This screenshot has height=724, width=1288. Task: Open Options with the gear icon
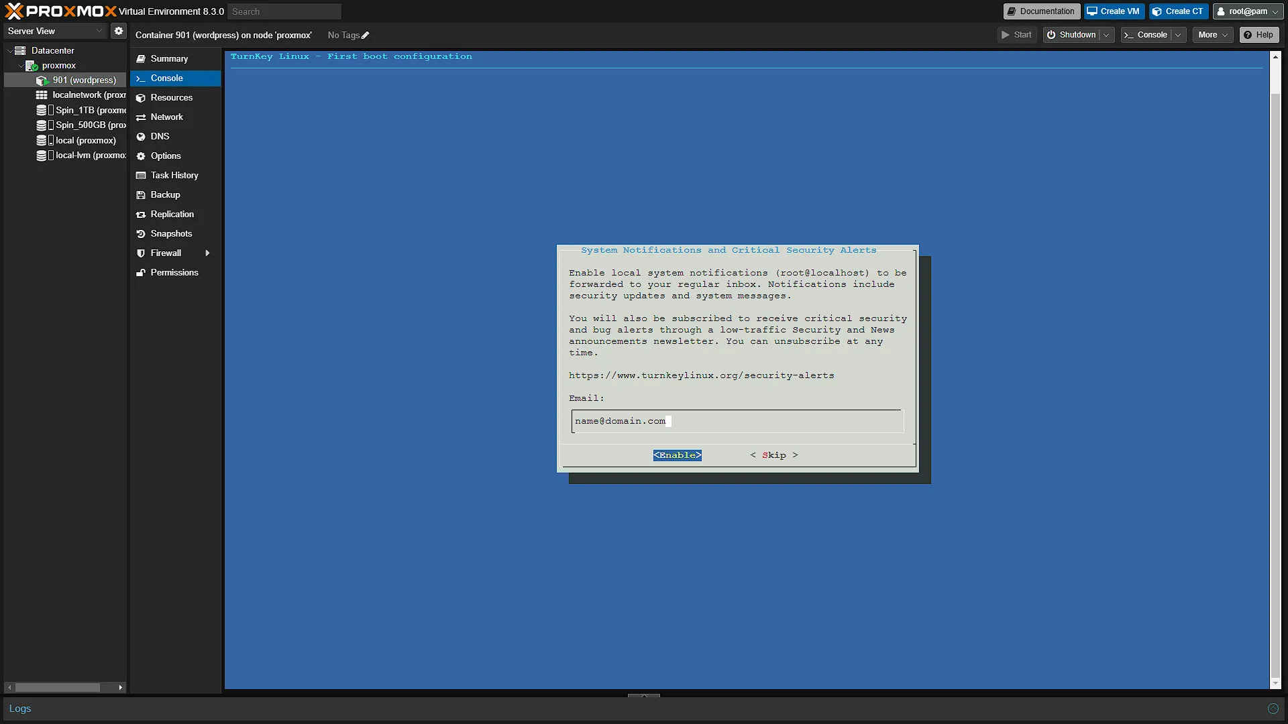point(176,156)
